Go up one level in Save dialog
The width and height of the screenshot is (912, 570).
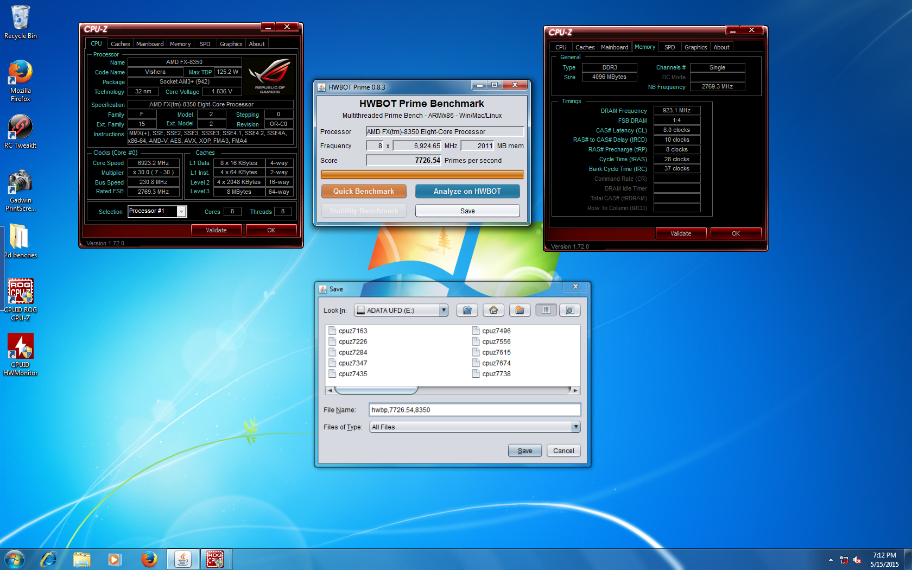tap(467, 310)
